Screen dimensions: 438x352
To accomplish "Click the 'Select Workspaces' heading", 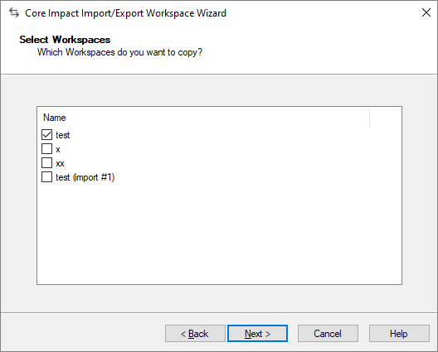I will [x=65, y=40].
